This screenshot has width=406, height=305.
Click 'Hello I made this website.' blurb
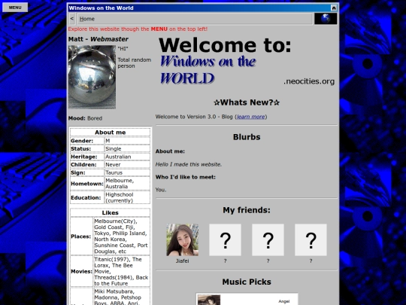tap(189, 164)
